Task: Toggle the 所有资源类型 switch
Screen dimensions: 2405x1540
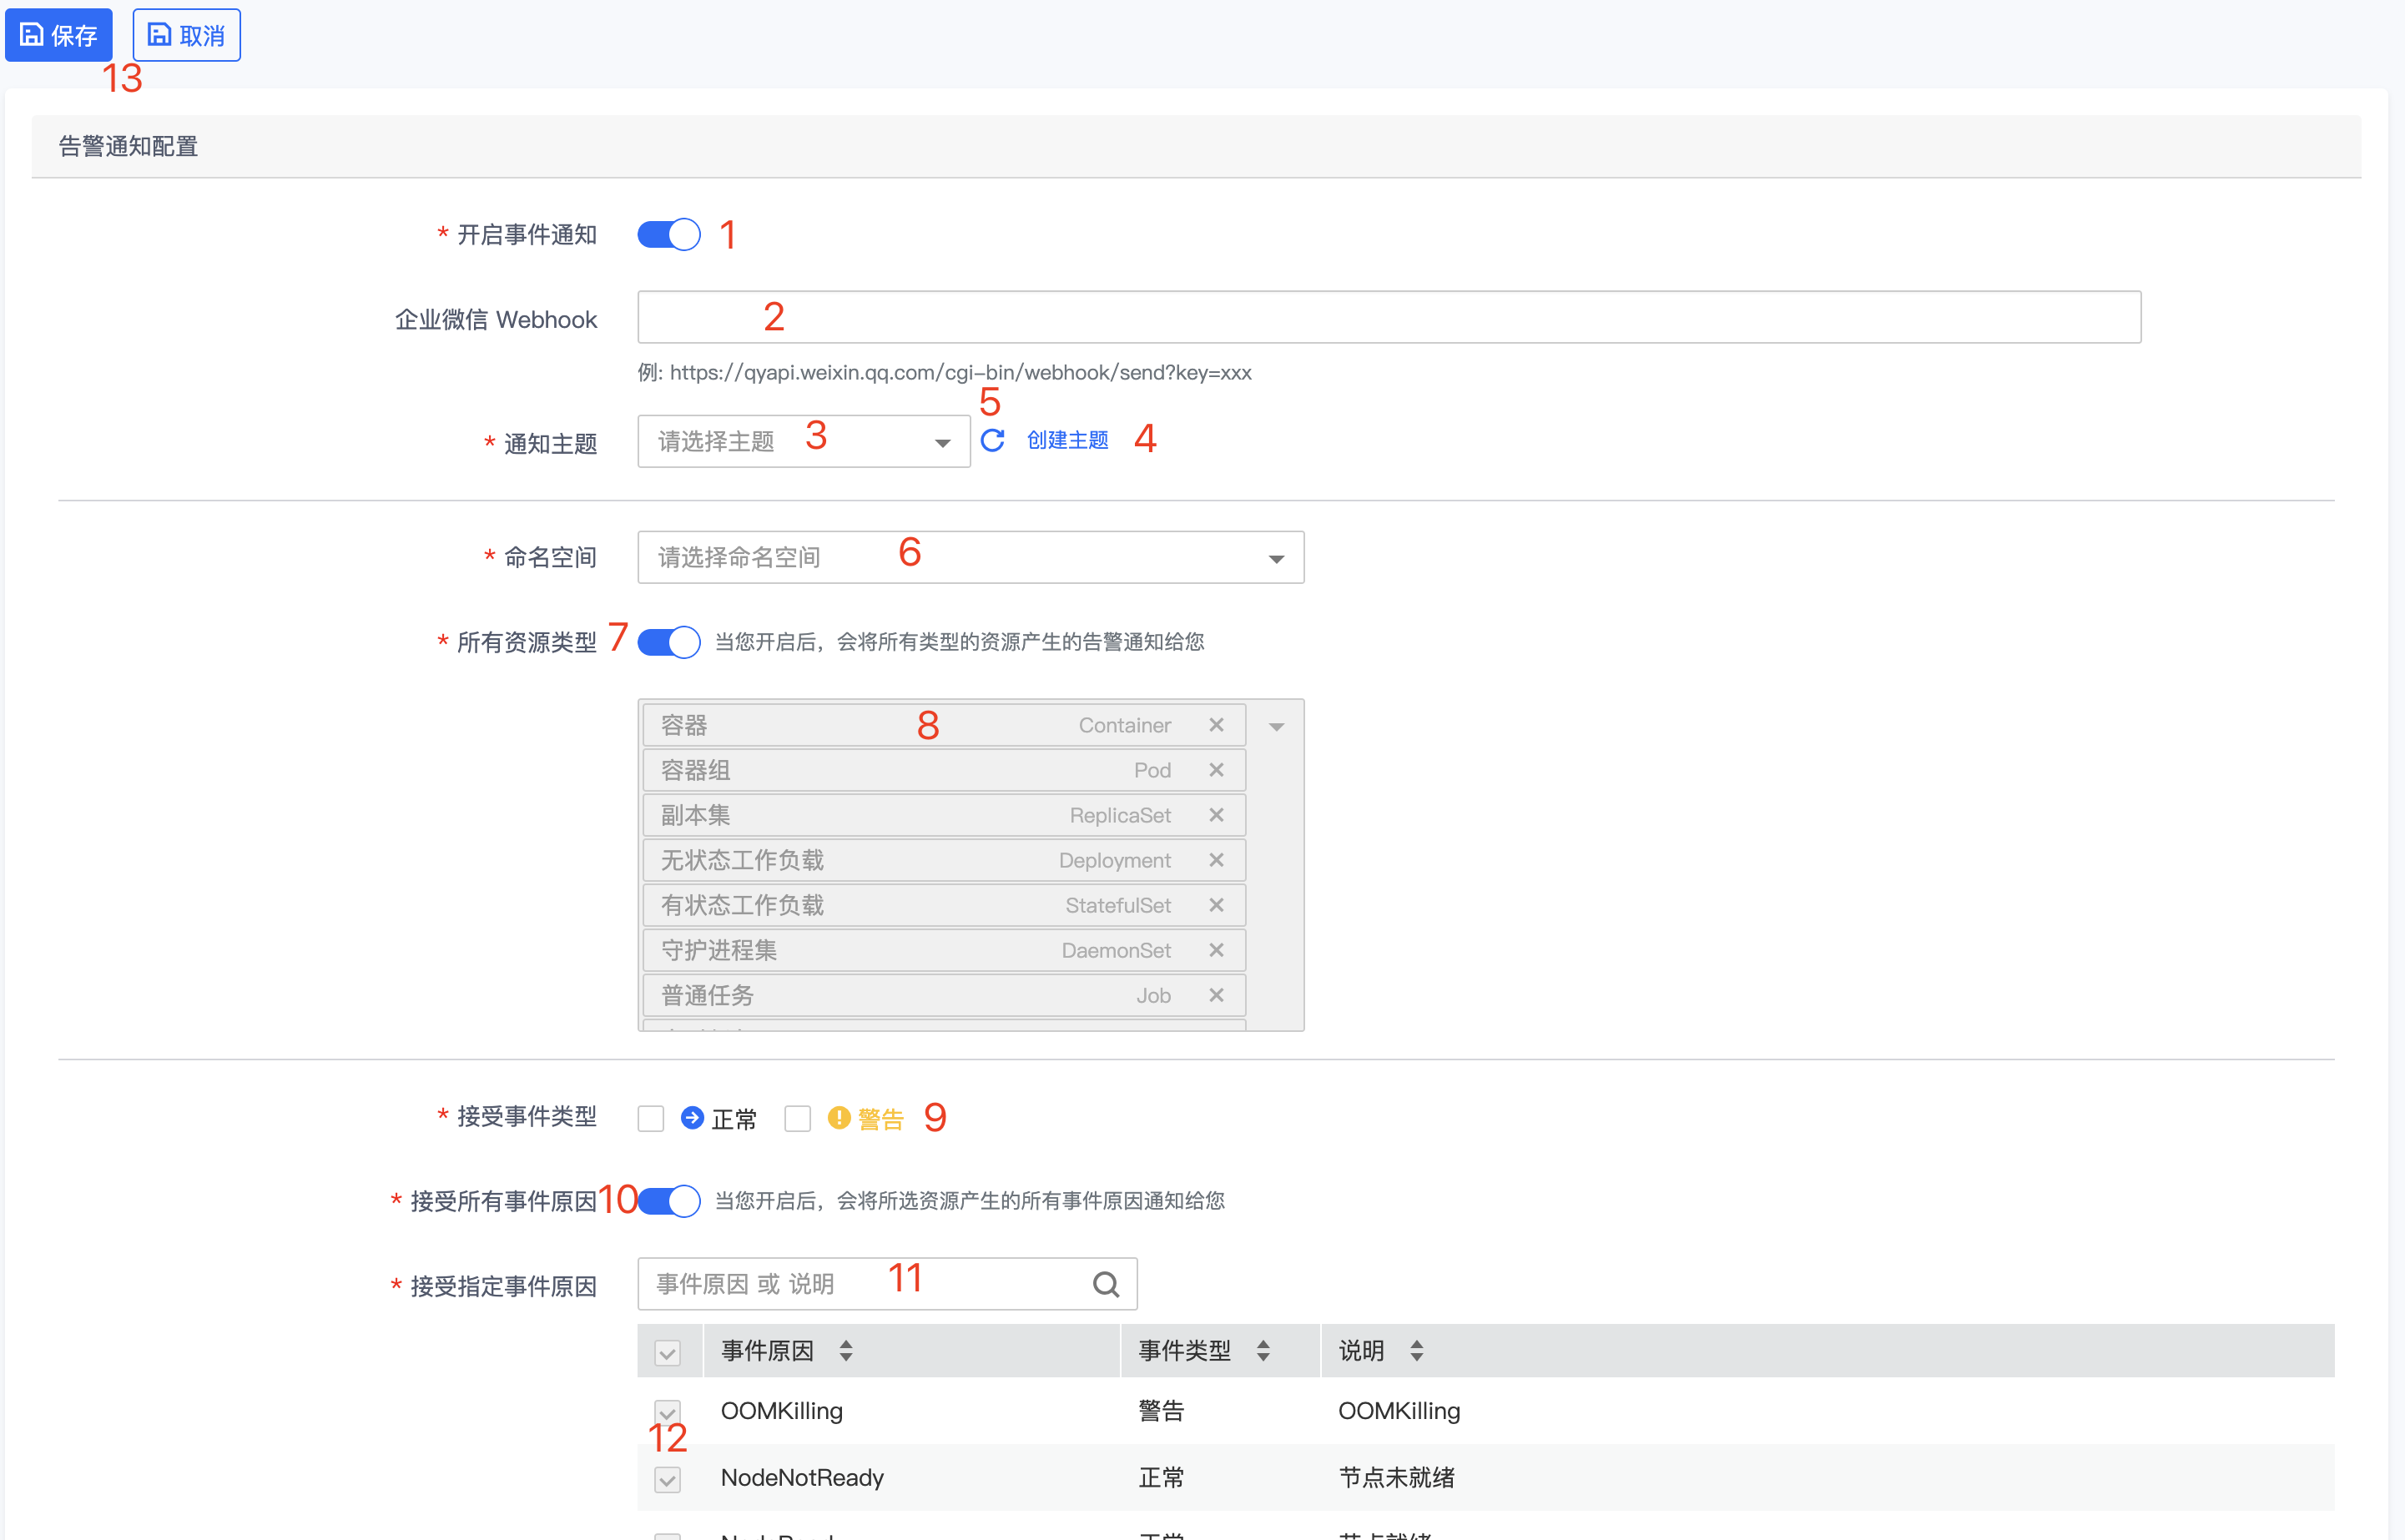Action: [669, 642]
